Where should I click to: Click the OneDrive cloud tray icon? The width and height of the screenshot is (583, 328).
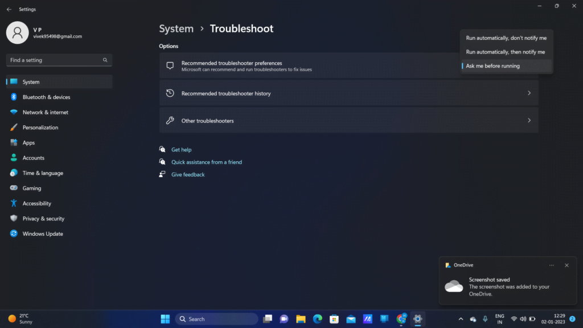tap(473, 319)
